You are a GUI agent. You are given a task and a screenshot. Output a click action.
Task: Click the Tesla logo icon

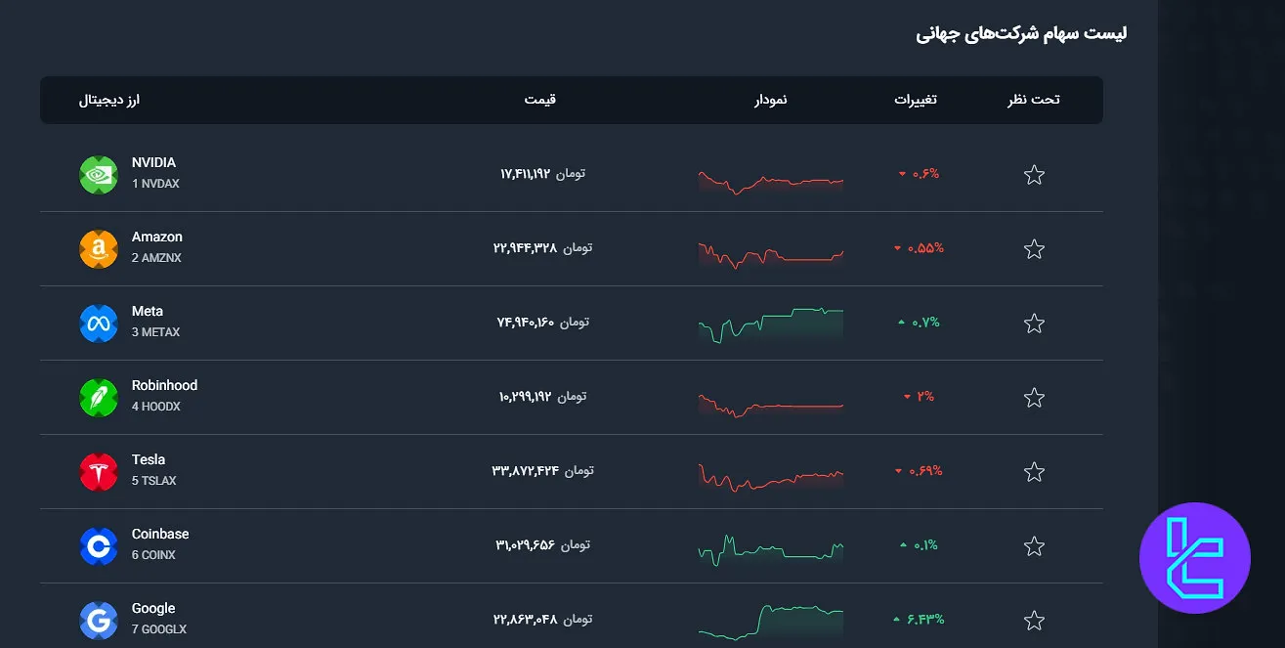point(98,471)
